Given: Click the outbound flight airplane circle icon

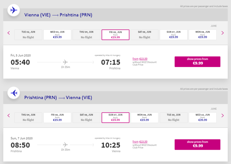Looking at the screenshot, I should [13, 10].
